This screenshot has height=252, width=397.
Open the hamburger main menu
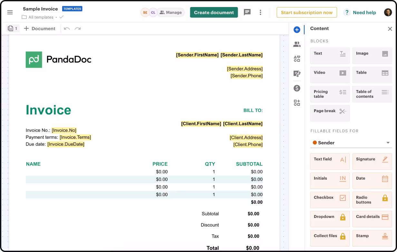(x=10, y=12)
